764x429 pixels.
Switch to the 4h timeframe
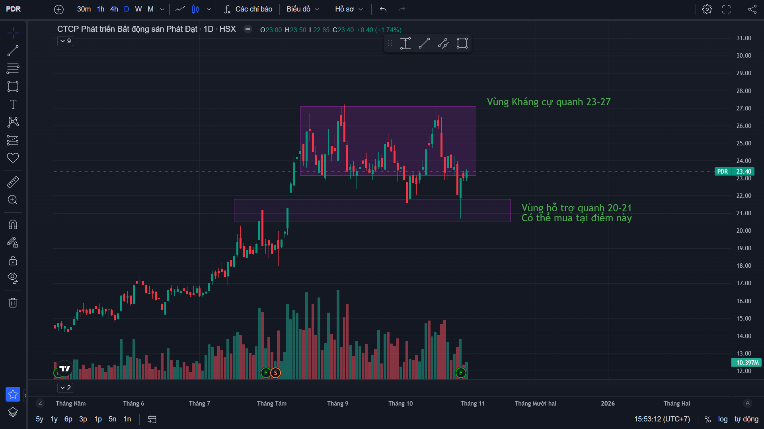114,9
